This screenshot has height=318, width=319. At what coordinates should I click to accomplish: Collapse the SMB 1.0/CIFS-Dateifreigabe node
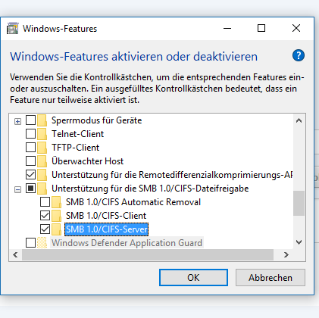coord(17,189)
